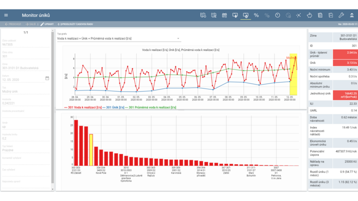The image size is (358, 201).
Task: Select the active leak monitor toolbar tab
Action: coord(245,15)
